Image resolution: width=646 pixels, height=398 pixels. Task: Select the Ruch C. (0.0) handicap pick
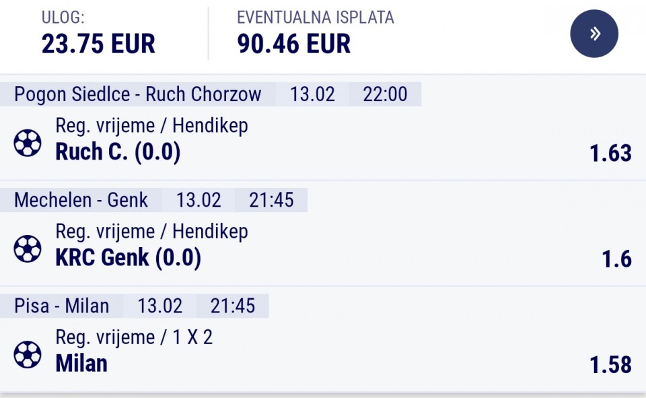tap(118, 152)
